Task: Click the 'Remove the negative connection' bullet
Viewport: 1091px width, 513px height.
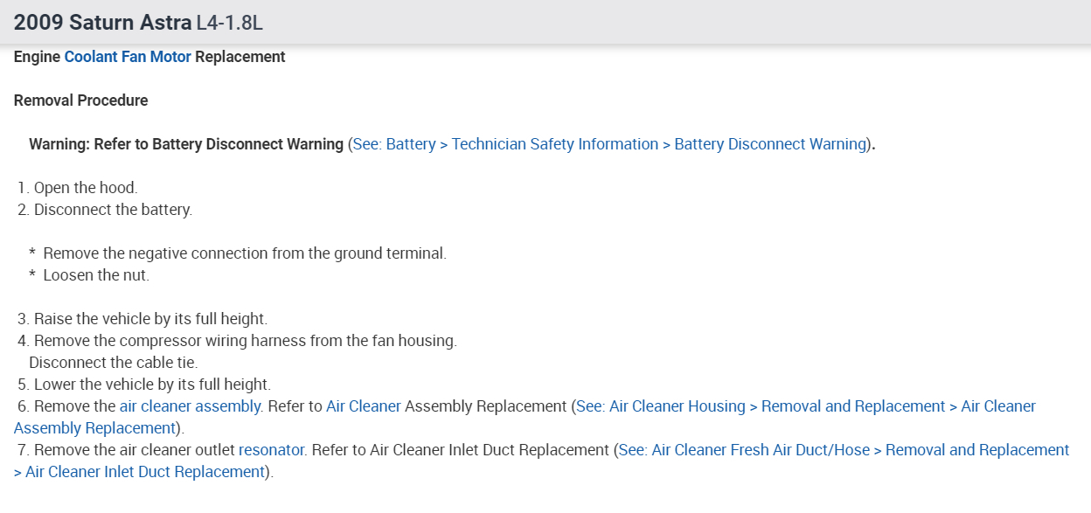Action: [x=244, y=253]
